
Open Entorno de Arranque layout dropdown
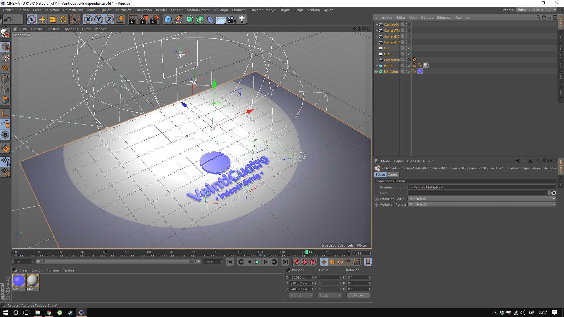click(x=537, y=10)
